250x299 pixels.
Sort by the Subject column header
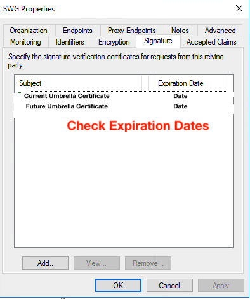(78, 83)
